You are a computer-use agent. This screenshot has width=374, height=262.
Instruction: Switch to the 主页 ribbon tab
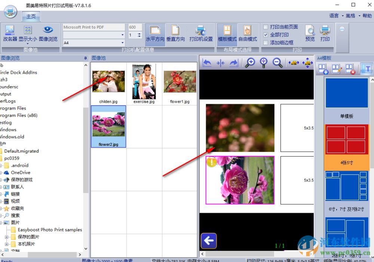[x=31, y=16]
